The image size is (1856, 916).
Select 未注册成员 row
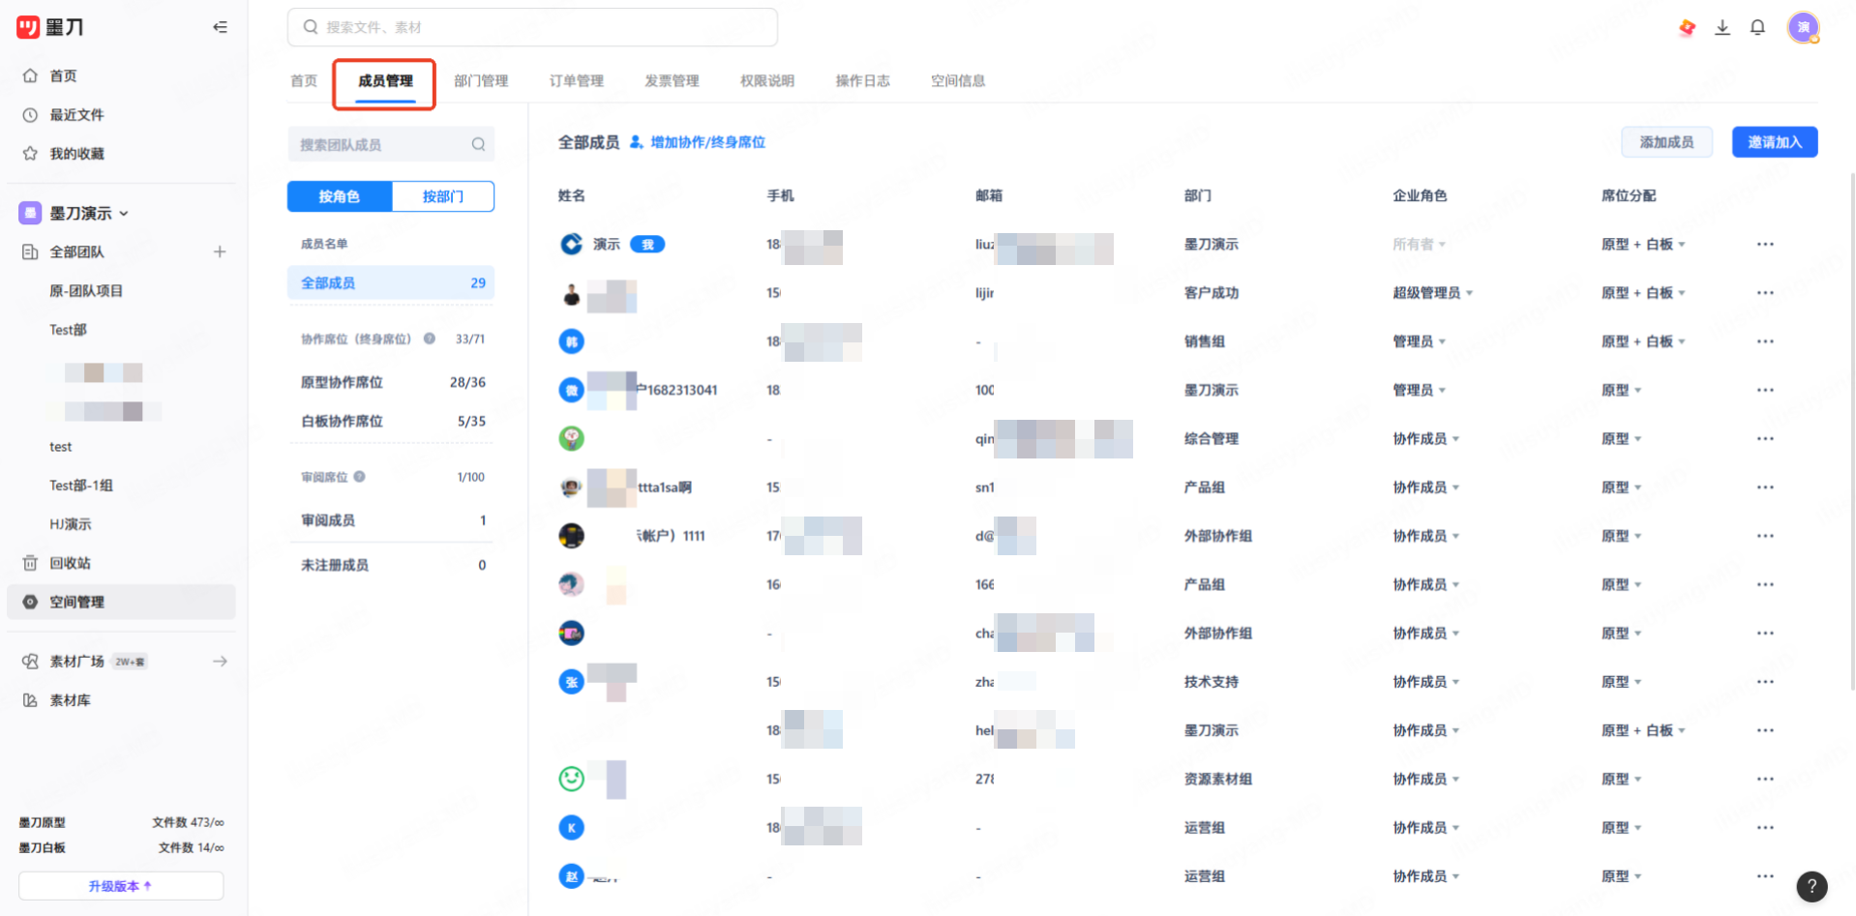(x=391, y=565)
